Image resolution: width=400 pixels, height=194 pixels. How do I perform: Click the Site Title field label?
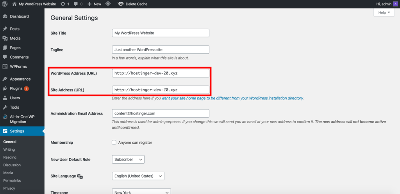tap(59, 33)
